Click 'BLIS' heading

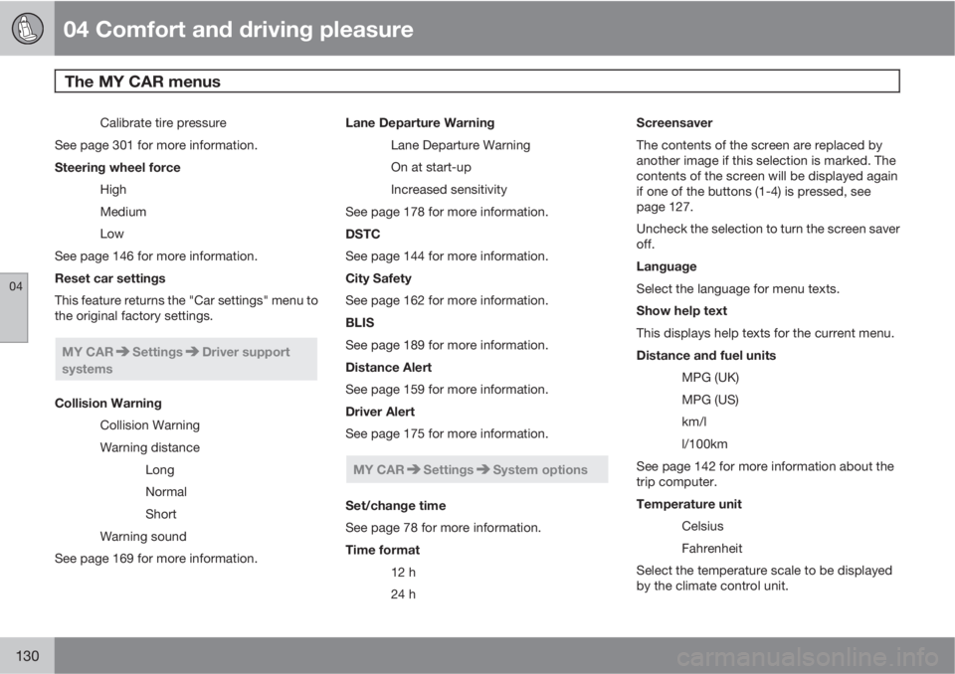[360, 323]
